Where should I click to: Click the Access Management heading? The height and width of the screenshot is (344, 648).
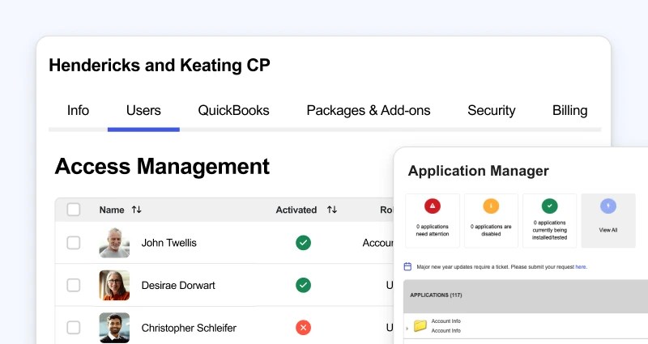162,167
